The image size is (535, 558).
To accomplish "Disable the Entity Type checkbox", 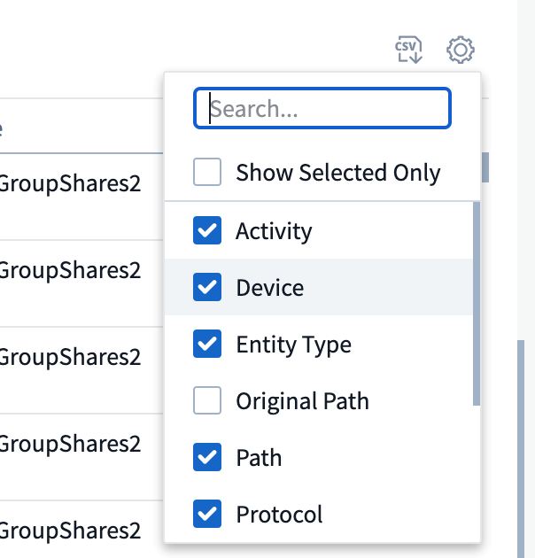I will point(207,345).
